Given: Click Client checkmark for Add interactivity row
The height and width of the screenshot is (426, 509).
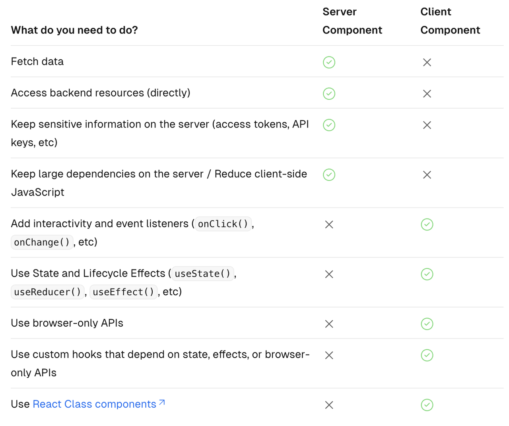Looking at the screenshot, I should pos(427,225).
